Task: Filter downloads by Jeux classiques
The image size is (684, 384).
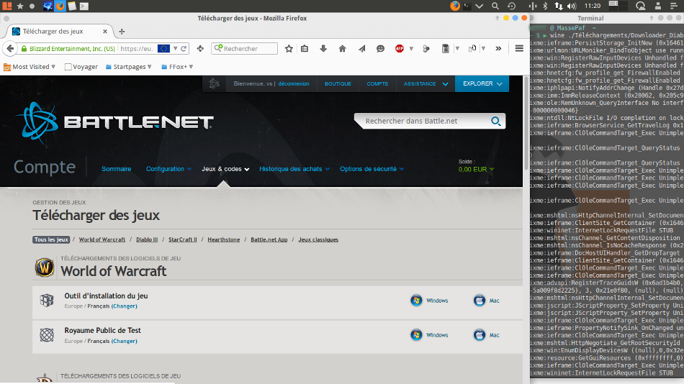Action: point(318,239)
